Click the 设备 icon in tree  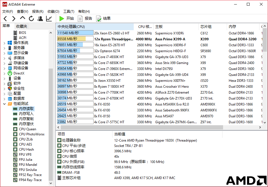point(10,78)
